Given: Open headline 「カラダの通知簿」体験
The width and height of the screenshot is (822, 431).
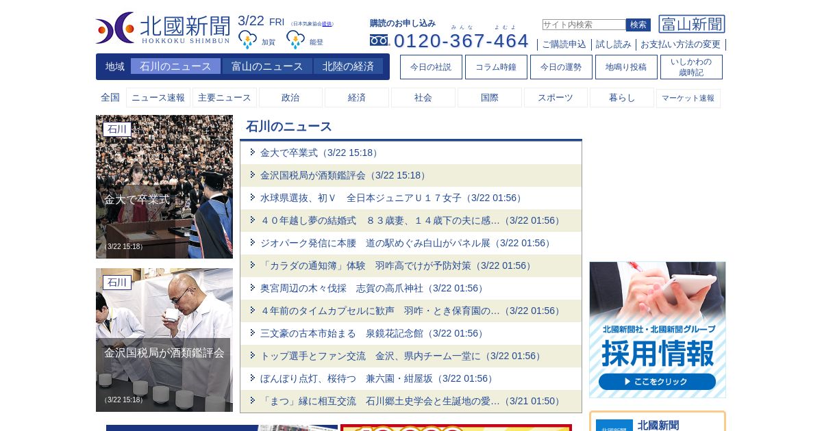Looking at the screenshot, I should click(397, 265).
